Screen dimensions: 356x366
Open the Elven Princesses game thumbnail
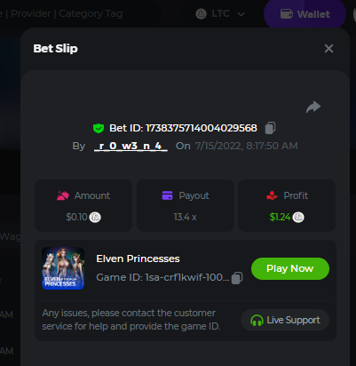point(63,268)
